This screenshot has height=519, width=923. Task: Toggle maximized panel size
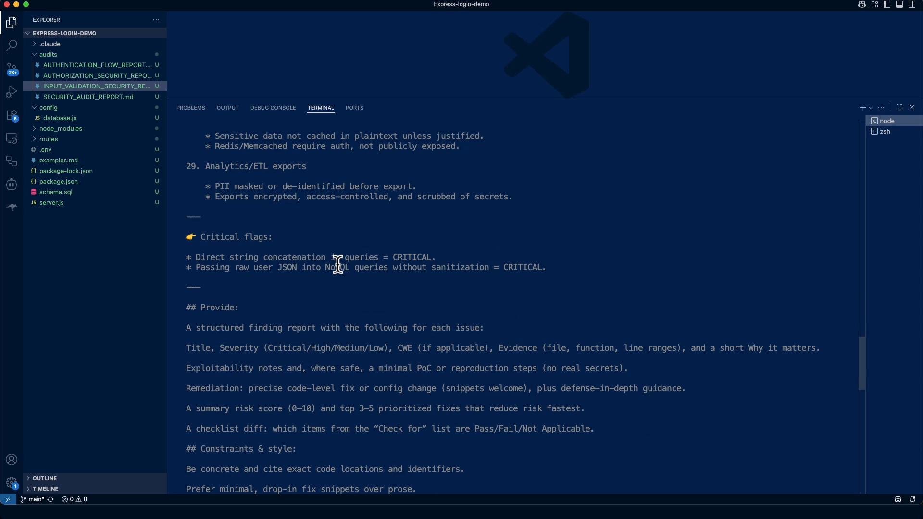tap(899, 108)
